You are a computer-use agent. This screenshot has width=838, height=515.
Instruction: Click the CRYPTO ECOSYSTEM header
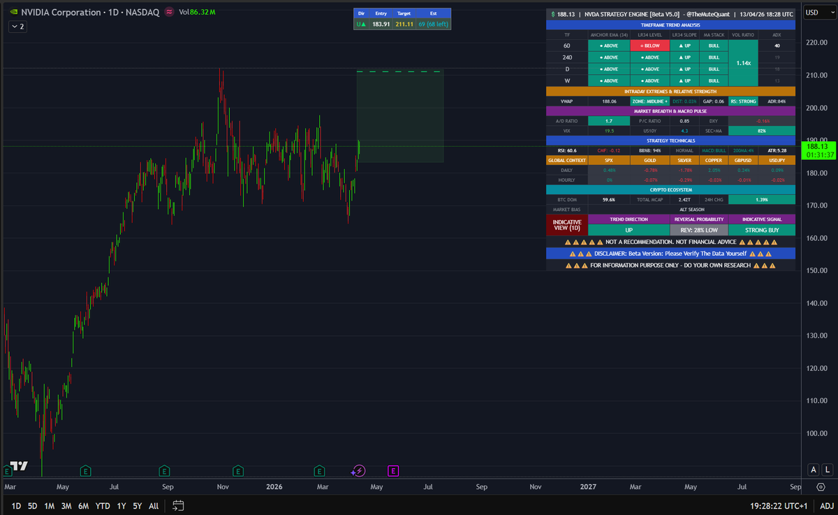point(670,189)
